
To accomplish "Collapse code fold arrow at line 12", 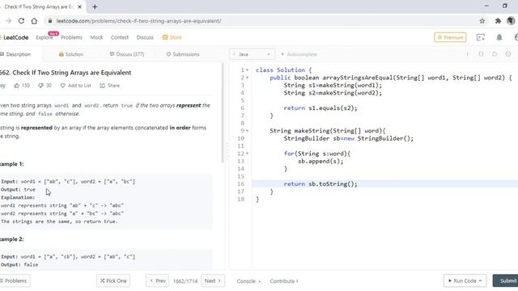I will click(x=247, y=154).
